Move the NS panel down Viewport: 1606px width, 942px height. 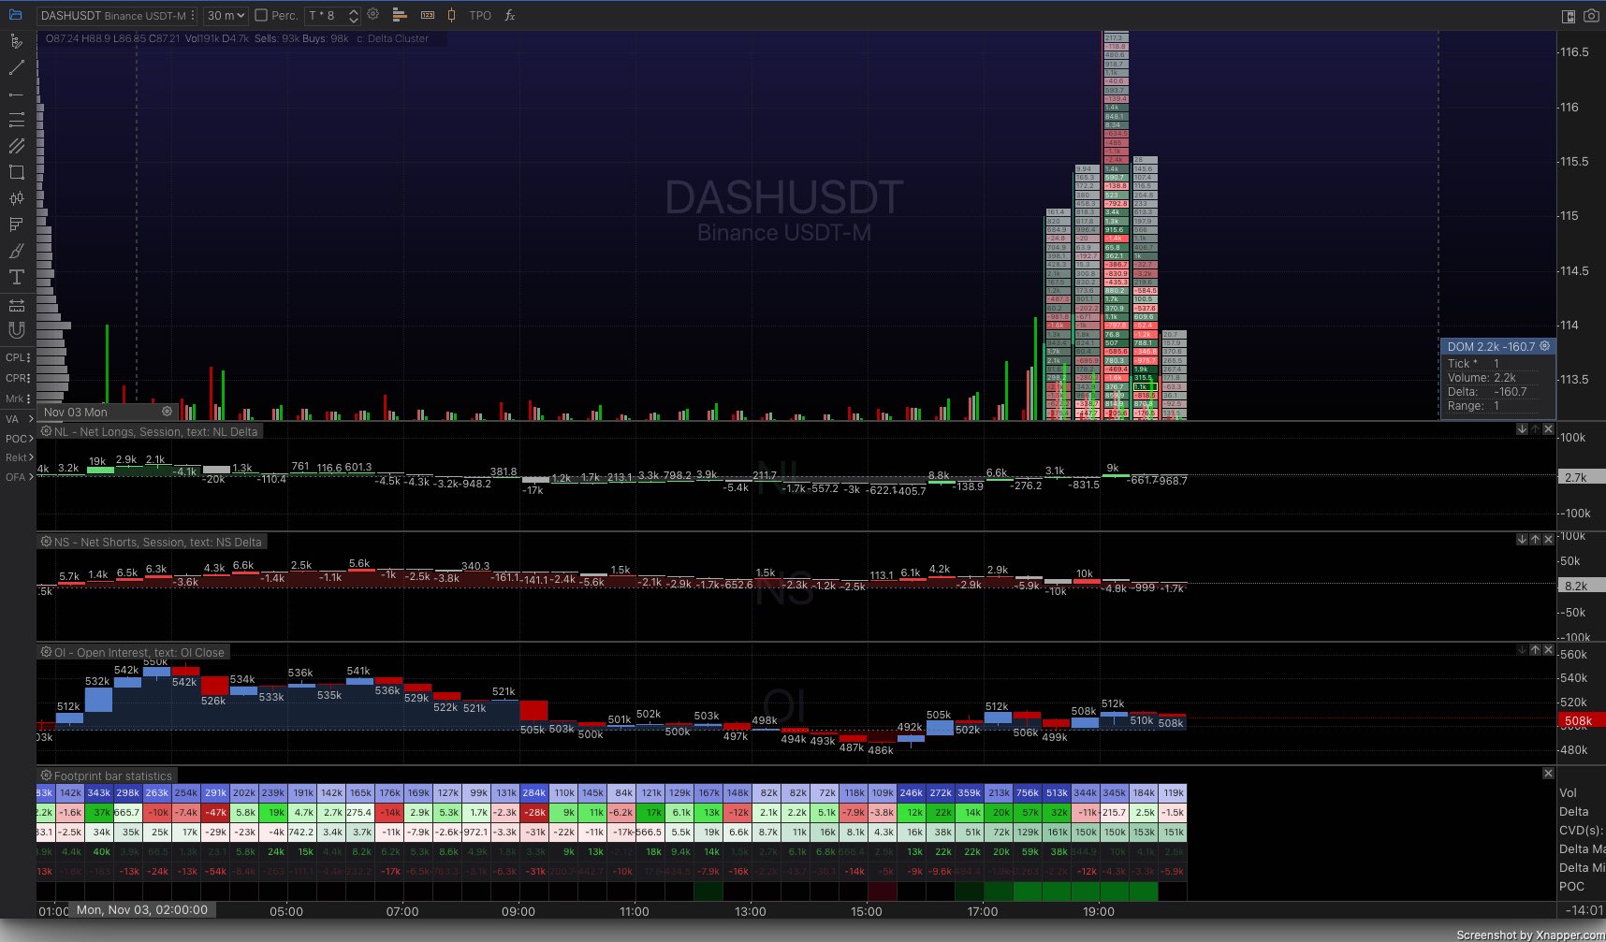tap(1522, 540)
